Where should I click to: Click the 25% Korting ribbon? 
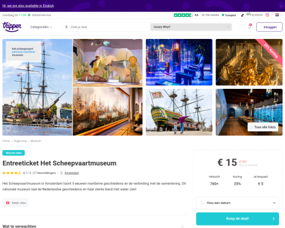point(271,51)
